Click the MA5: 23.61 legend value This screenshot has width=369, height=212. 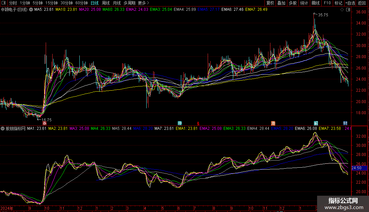(44, 10)
